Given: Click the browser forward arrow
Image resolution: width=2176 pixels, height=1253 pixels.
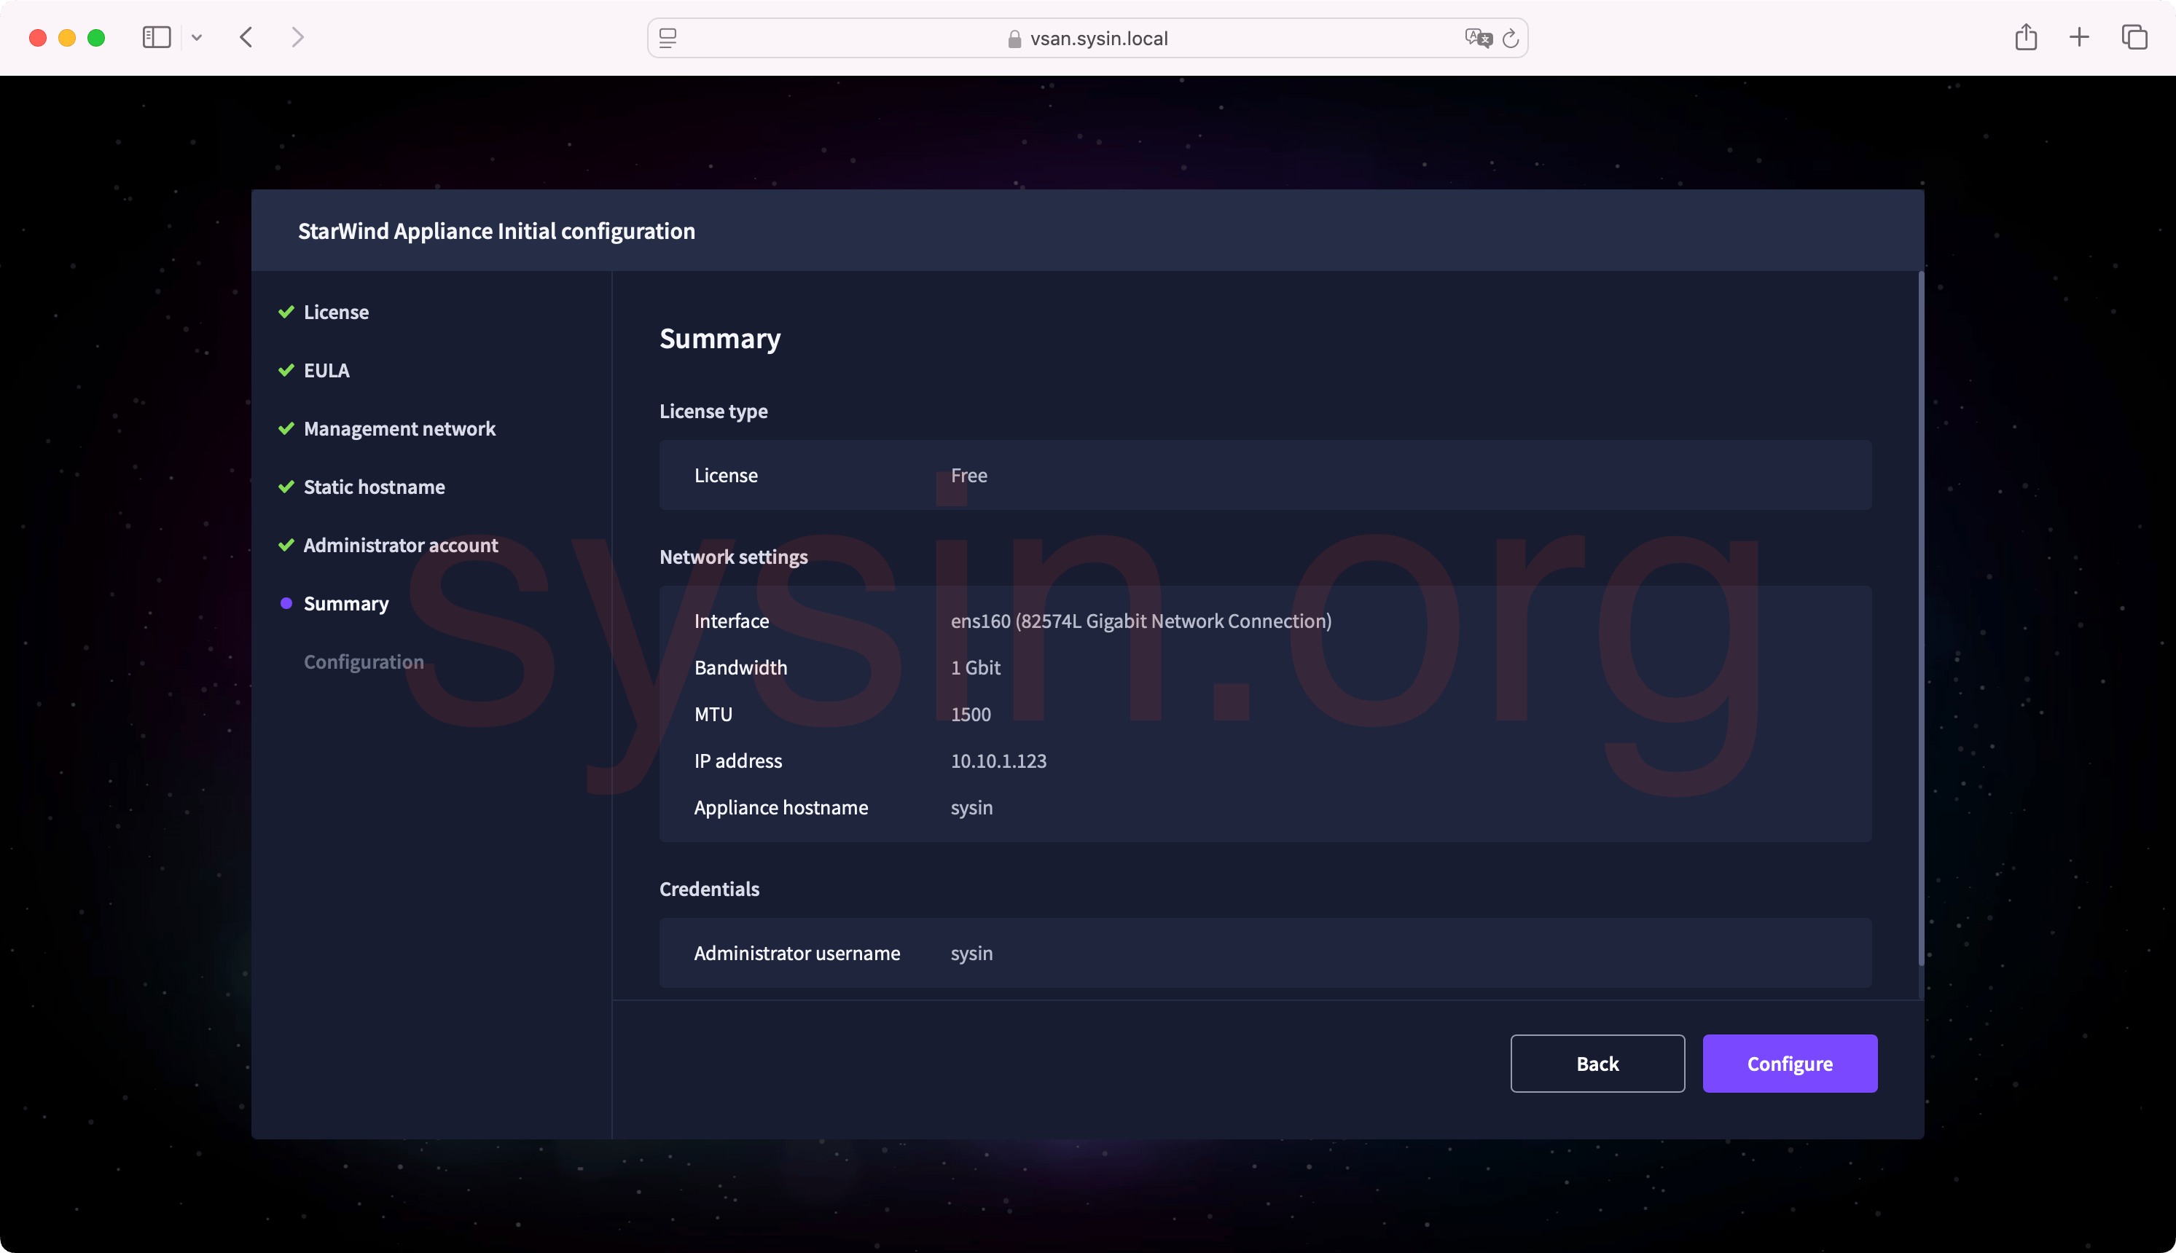Looking at the screenshot, I should coord(298,38).
